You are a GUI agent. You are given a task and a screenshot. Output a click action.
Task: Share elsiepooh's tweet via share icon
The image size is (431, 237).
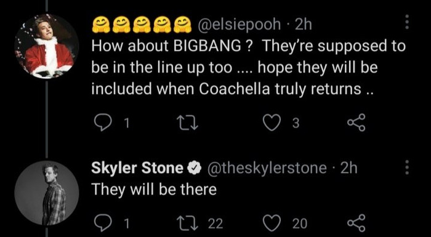point(356,123)
